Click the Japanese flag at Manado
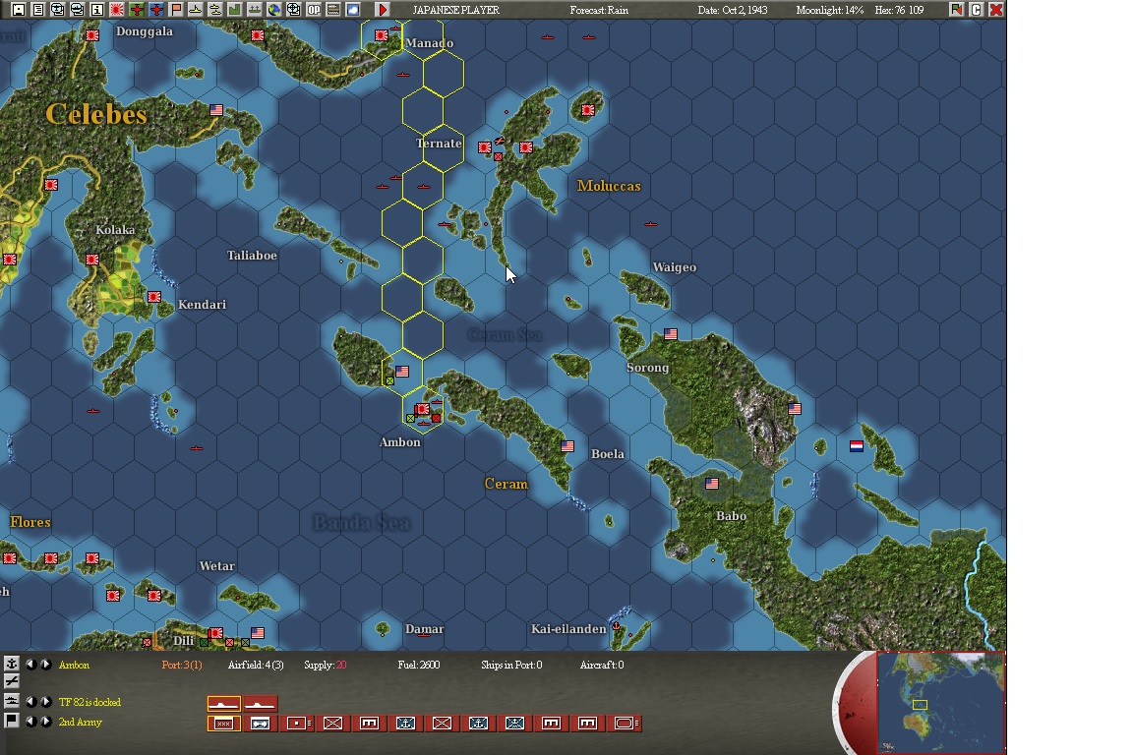The width and height of the screenshot is (1133, 755). pyautogui.click(x=381, y=34)
